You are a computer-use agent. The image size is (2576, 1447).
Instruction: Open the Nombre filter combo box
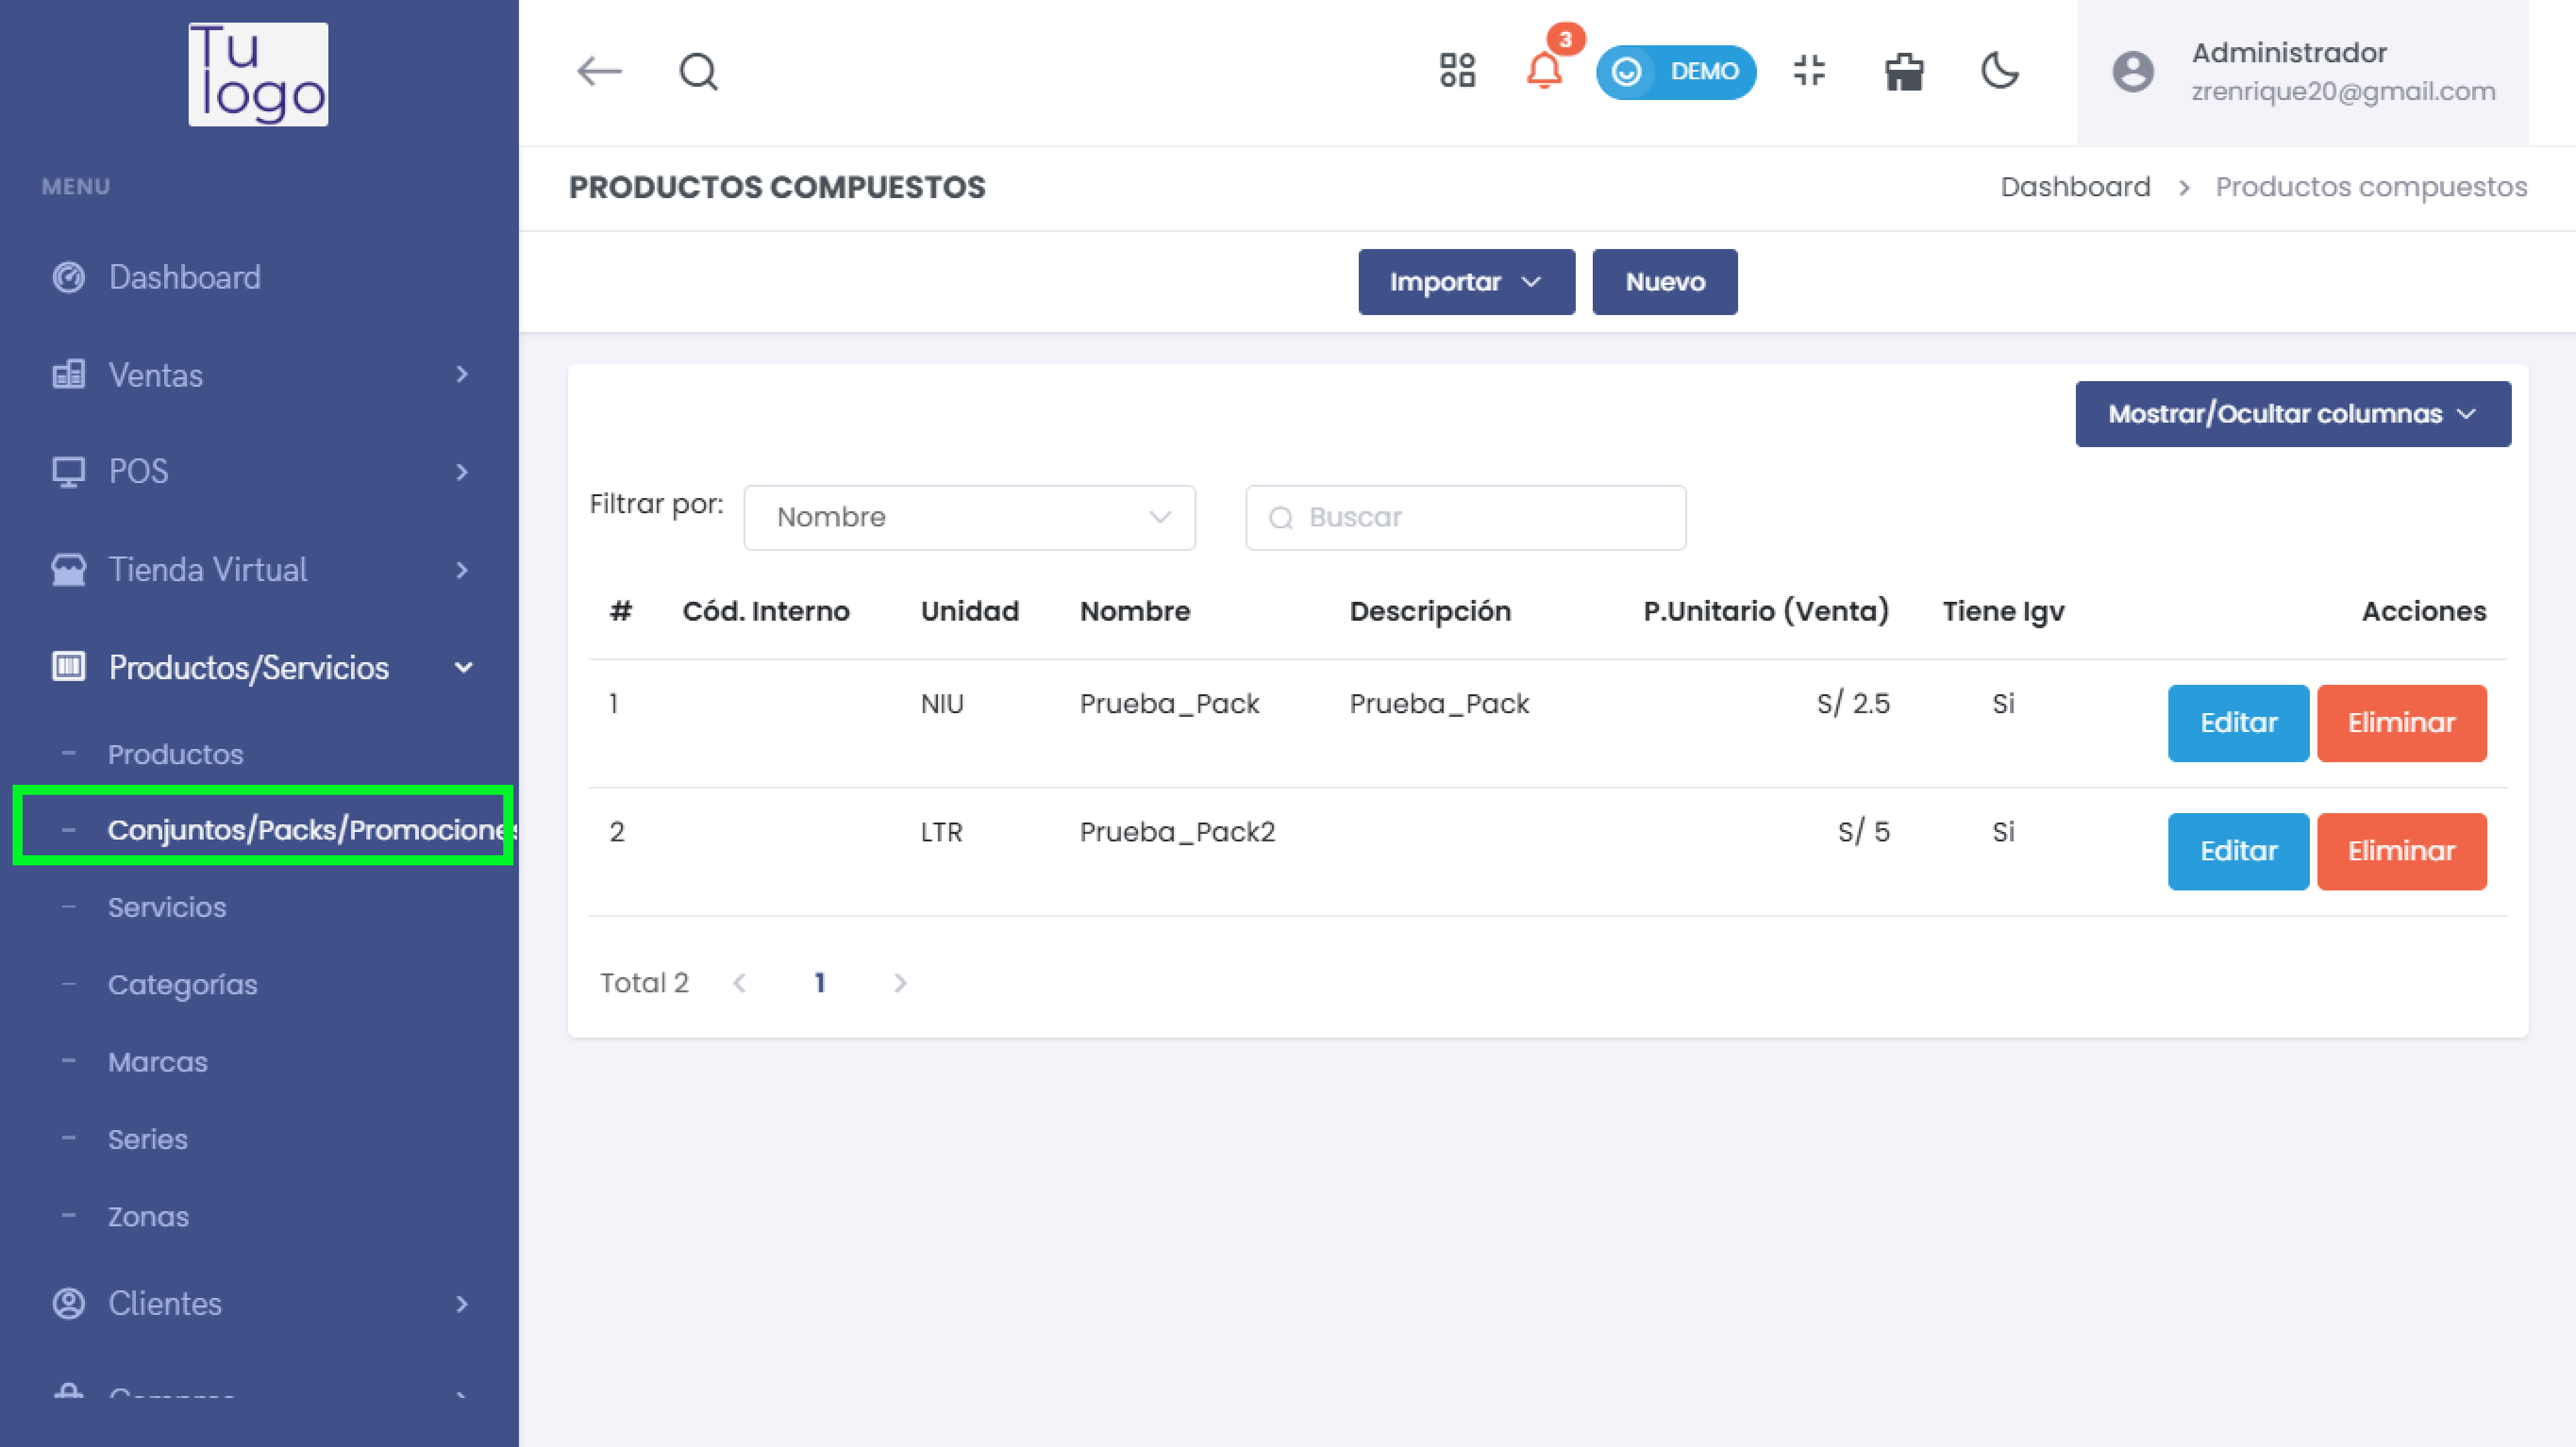point(969,517)
